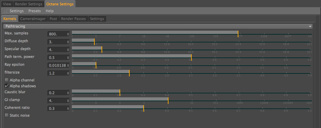Image resolution: width=321 pixels, height=128 pixels.
Task: Click the grip icon left of Settings menu
Action: pos(5,11)
